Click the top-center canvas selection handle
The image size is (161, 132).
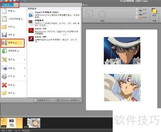click(x=121, y=29)
